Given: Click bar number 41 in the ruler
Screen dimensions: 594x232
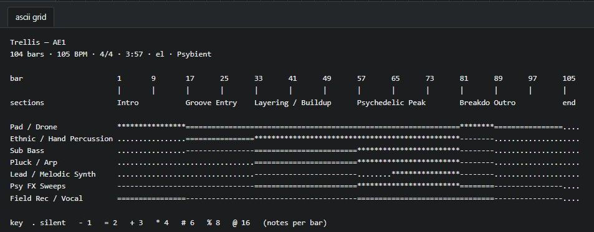Looking at the screenshot, I should 292,78.
